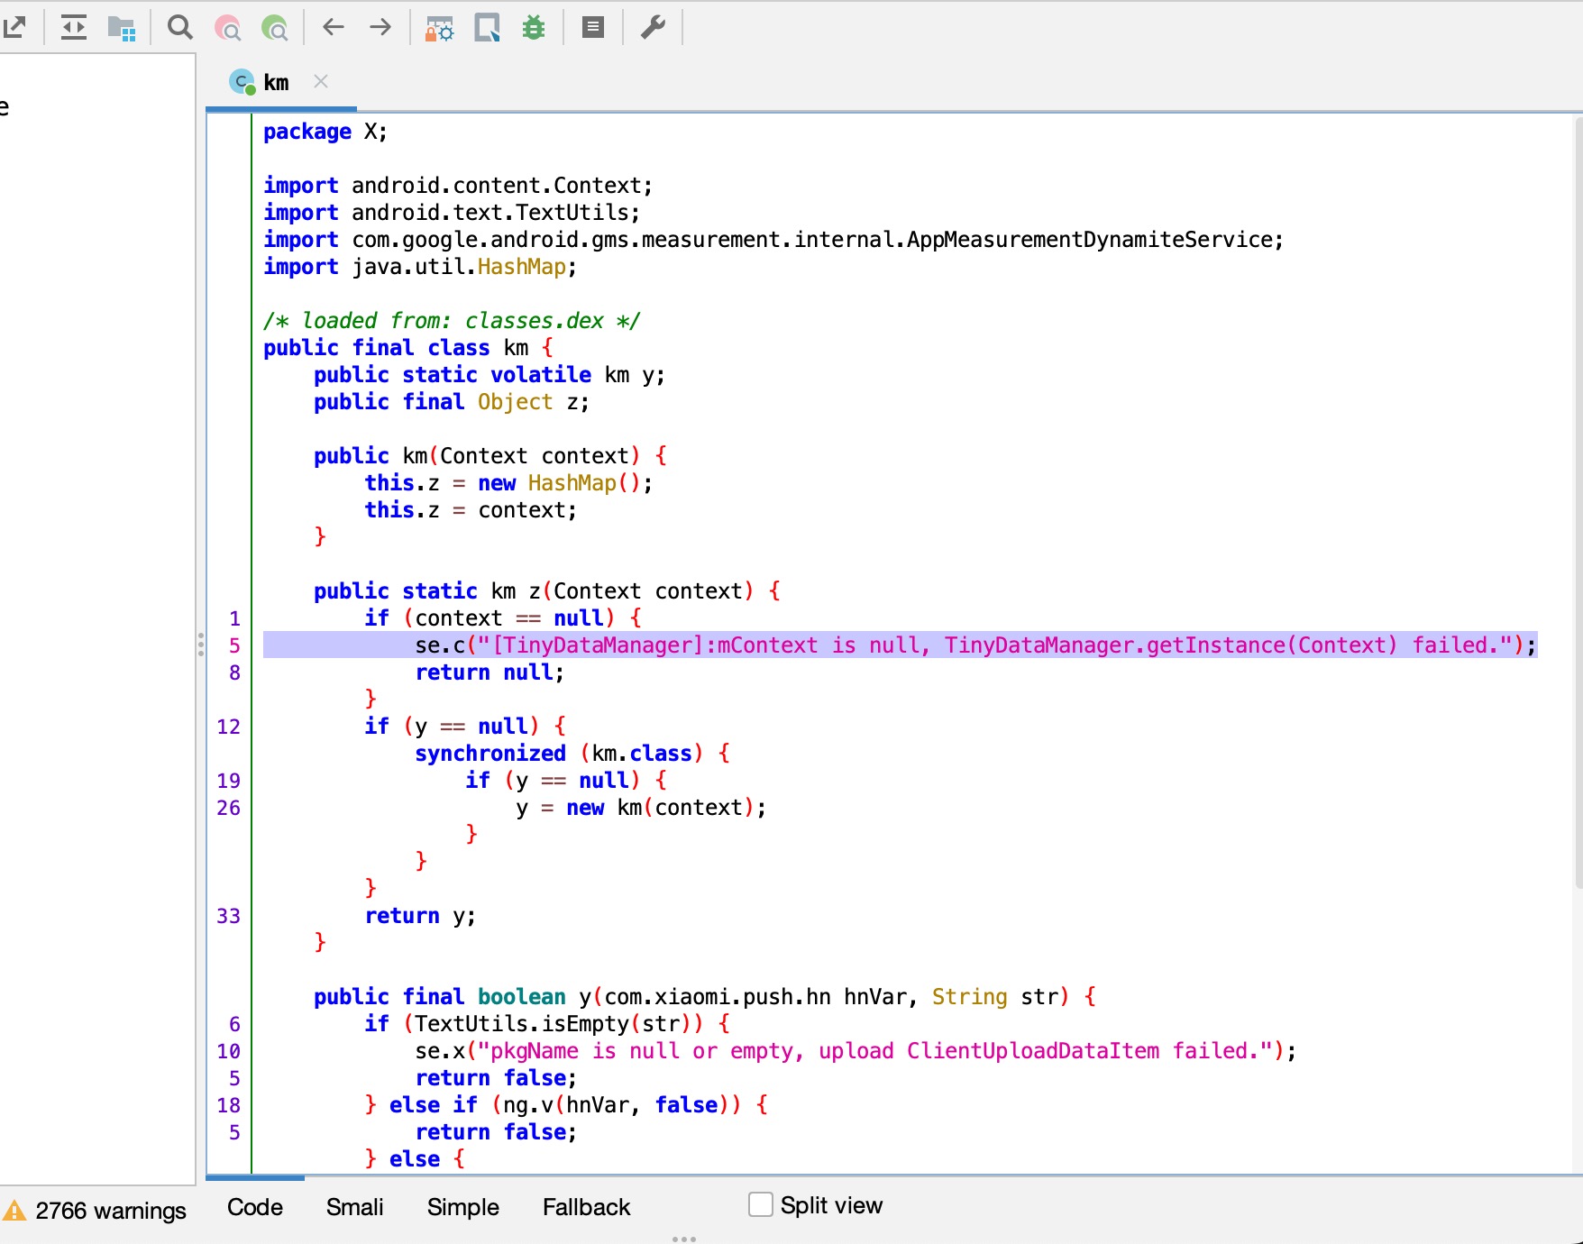Screen dimensions: 1583x1244
Task: Launch the green bug debugger icon
Action: [534, 28]
